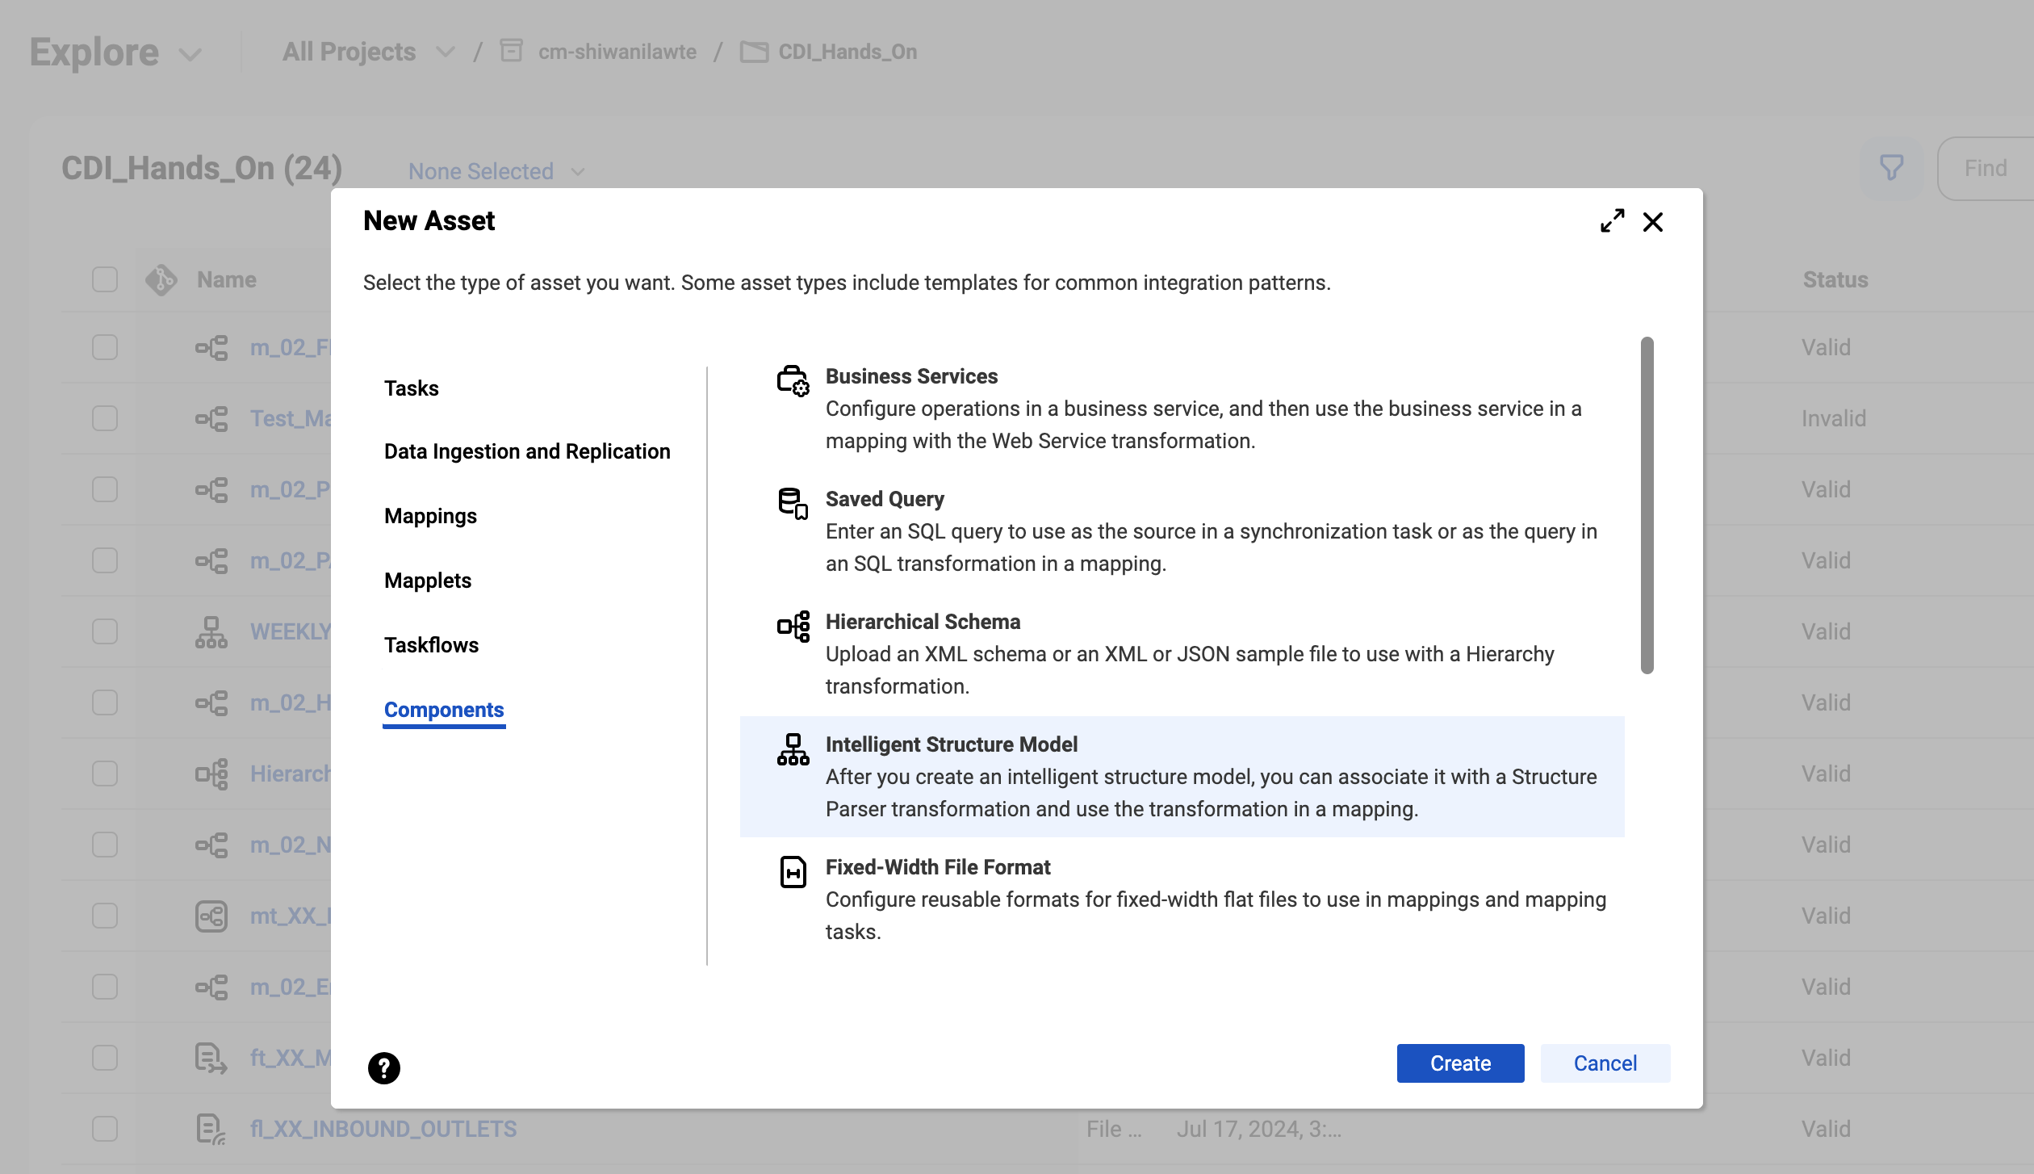Expand the New Asset dialog to full size
The width and height of the screenshot is (2034, 1174).
click(x=1612, y=220)
